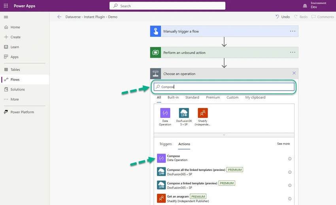Click the Power Apps header title
Image resolution: width=336 pixels, height=205 pixels.
[25, 6]
